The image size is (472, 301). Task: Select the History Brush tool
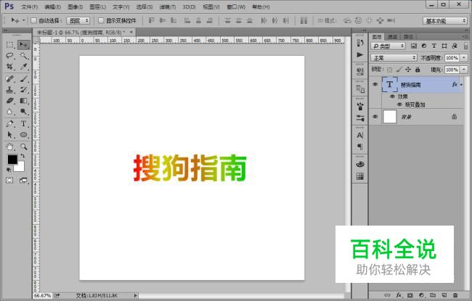pos(23,90)
